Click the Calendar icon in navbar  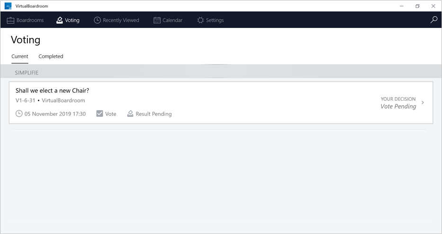coord(157,20)
